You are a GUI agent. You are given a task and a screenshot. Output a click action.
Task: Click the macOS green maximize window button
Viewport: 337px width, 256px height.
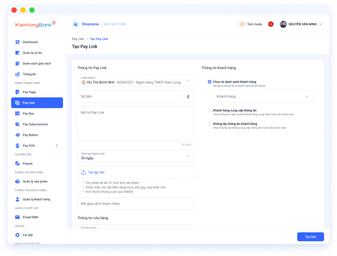(x=32, y=10)
